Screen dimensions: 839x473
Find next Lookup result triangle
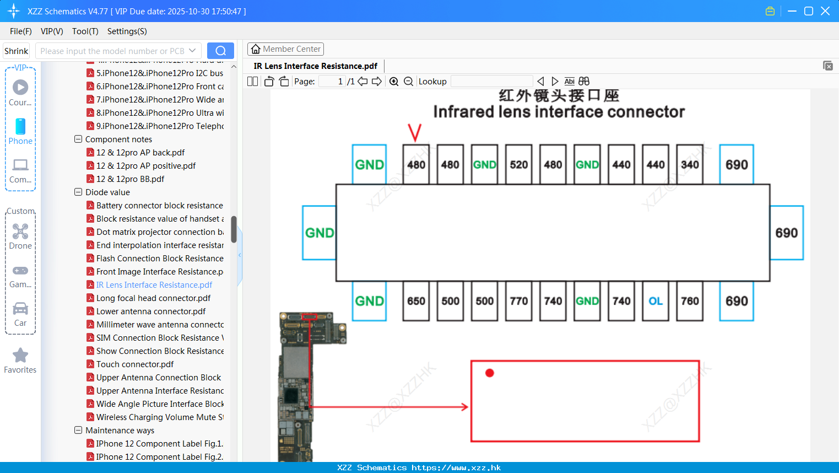[555, 82]
